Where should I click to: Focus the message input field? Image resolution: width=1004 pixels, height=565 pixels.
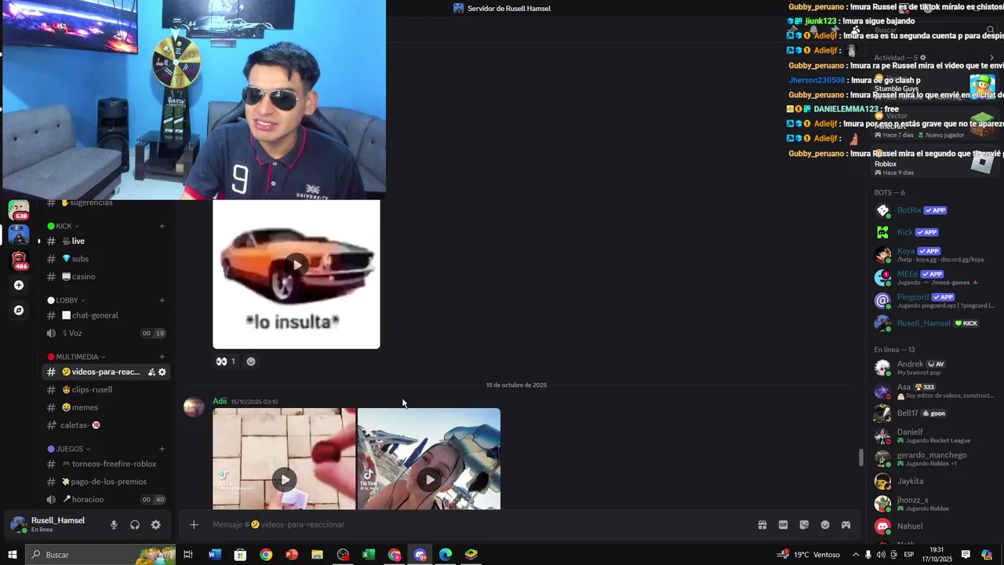(478, 525)
